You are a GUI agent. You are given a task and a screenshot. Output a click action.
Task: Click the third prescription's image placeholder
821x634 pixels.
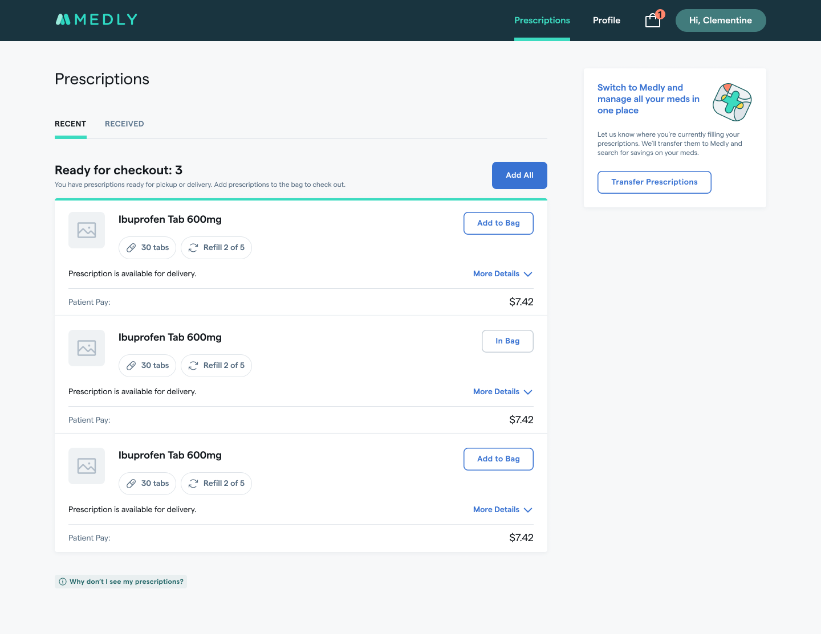click(x=87, y=466)
